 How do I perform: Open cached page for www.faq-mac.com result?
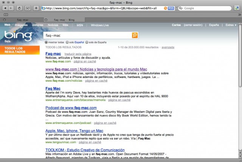[85, 61]
